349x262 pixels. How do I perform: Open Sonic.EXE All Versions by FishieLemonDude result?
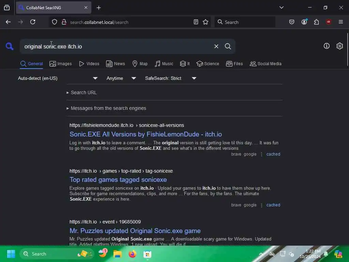146,134
